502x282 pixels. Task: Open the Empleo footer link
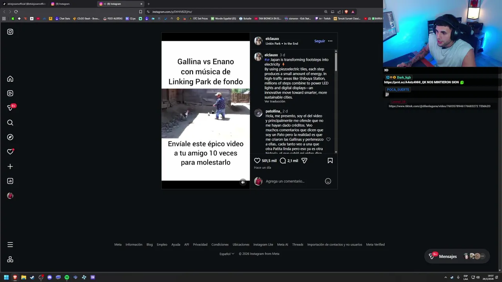tap(162, 245)
